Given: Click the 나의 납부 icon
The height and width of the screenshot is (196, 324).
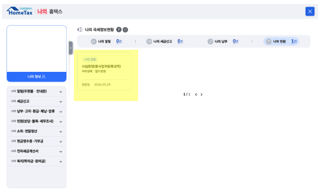Looking at the screenshot, I should [210, 42].
